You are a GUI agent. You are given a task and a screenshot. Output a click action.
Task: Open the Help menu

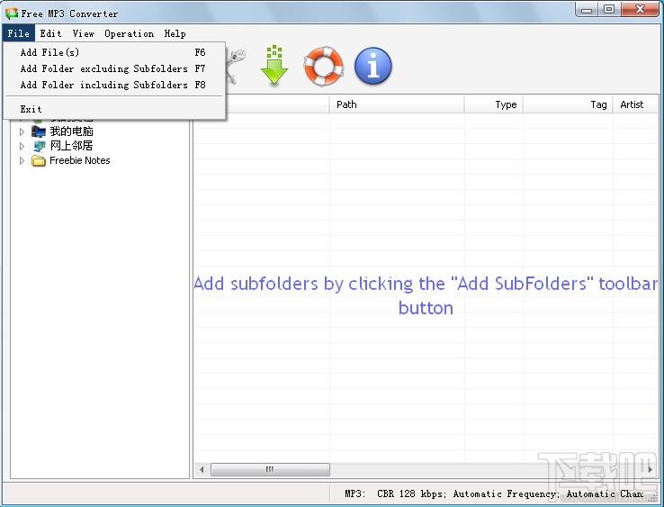[x=175, y=33]
